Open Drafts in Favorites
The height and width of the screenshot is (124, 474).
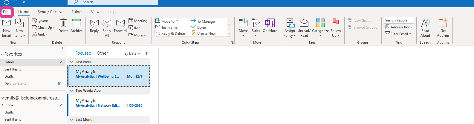(x=33, y=76)
